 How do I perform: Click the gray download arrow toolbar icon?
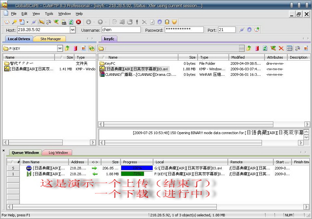coord(89,22)
